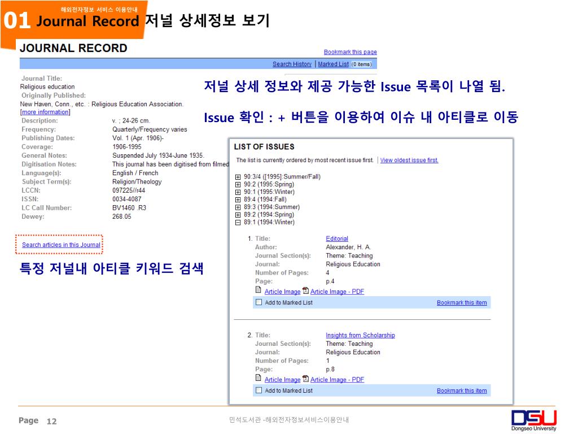
Task: Expand issue 90:1 (1995:Winter)
Action: pos(238,192)
